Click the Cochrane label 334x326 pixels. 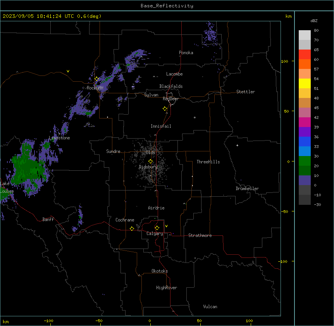click(125, 220)
